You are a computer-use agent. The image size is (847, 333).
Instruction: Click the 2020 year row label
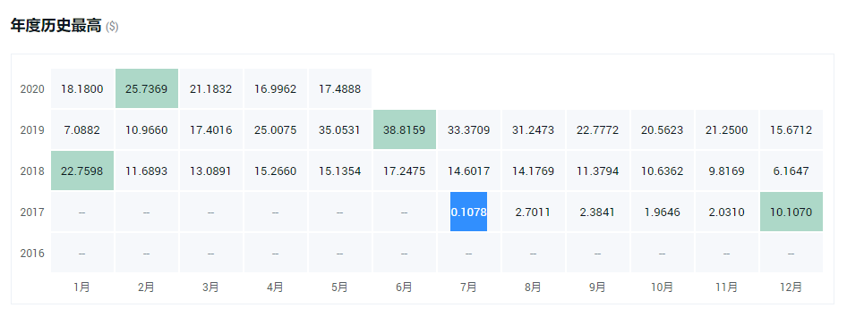tap(32, 89)
